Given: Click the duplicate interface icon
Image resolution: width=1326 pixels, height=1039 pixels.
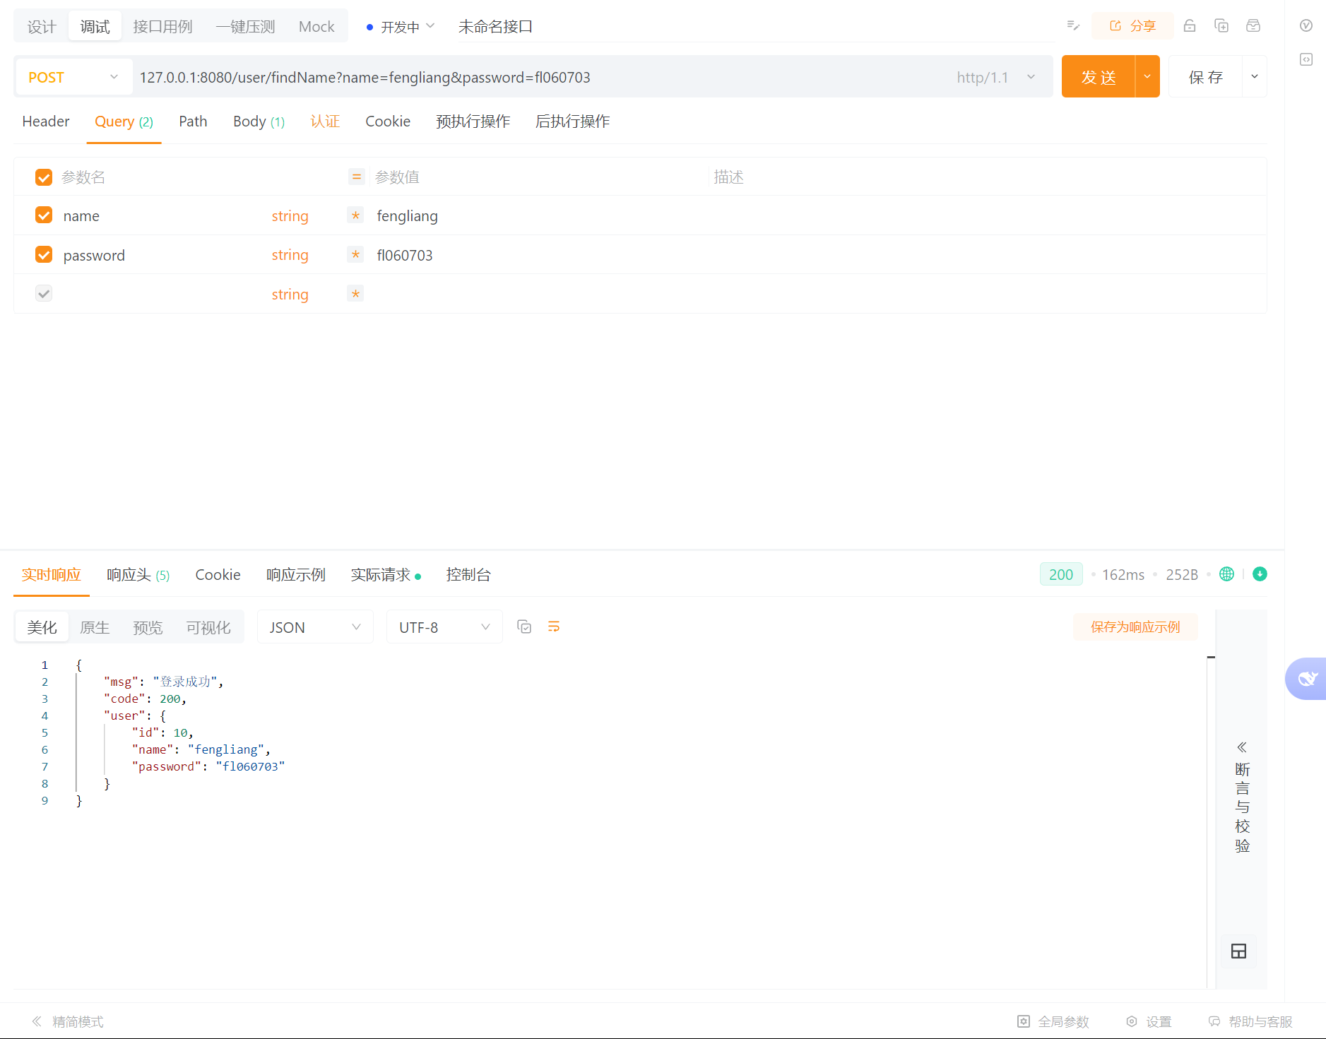Looking at the screenshot, I should [1221, 25].
